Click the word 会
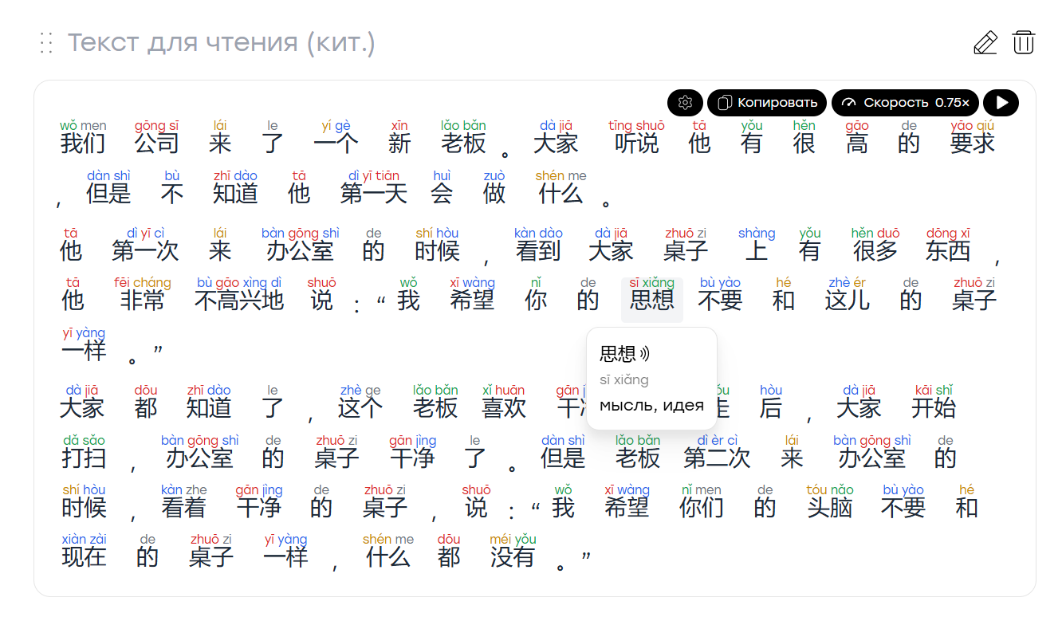The width and height of the screenshot is (1062, 617). (442, 194)
